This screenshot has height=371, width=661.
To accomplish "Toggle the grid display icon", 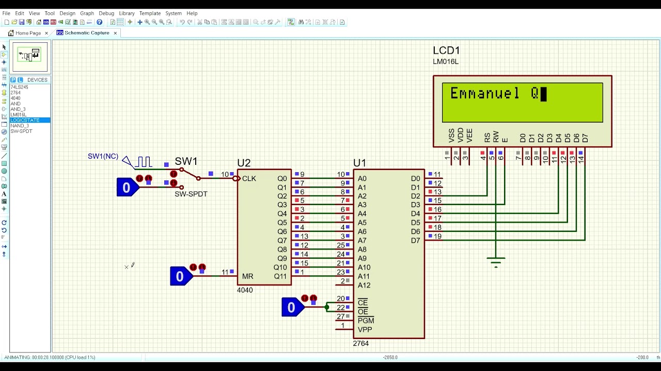I will (x=120, y=22).
